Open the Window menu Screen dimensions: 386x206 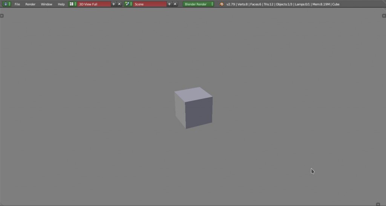[x=46, y=4]
